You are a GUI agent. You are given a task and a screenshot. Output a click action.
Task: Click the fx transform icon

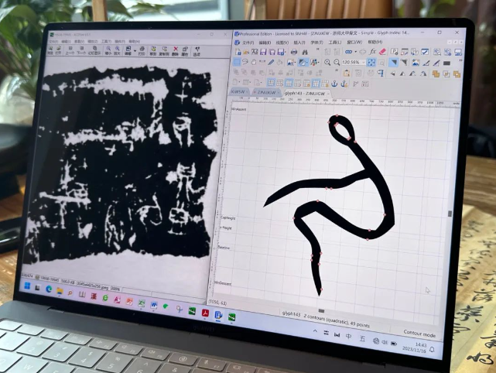373,52
